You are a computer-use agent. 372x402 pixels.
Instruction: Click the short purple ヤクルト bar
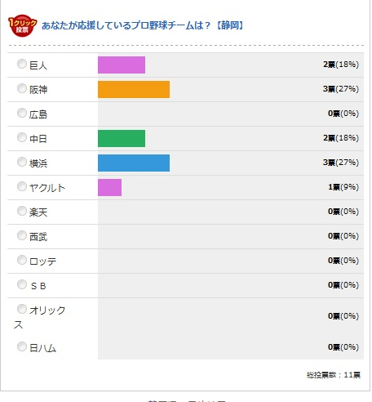(x=109, y=187)
